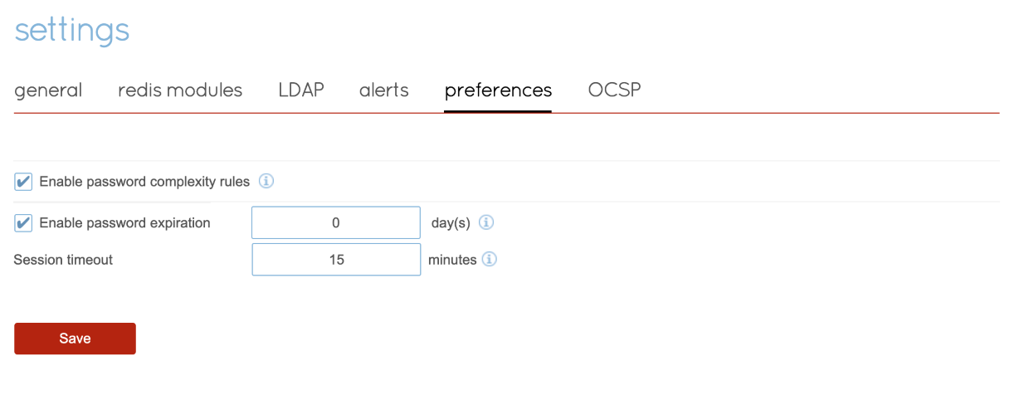Open the OCSP tab

614,90
